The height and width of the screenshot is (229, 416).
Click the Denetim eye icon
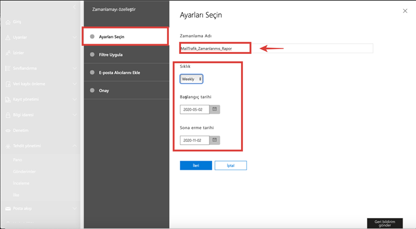click(8, 130)
